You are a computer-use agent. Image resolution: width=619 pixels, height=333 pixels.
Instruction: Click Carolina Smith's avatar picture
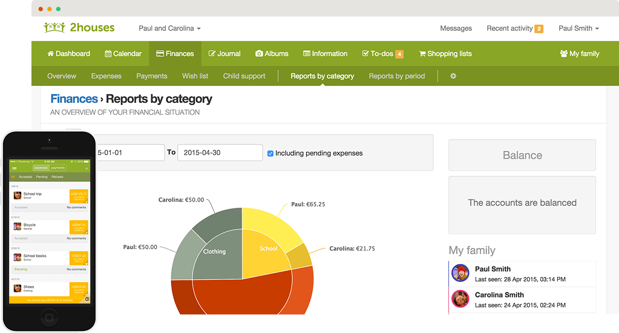460,298
